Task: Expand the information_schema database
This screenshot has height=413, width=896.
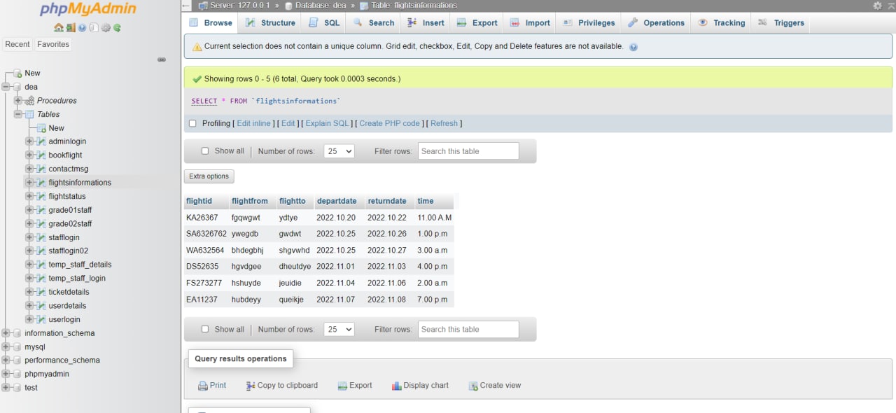Action: click(6, 333)
